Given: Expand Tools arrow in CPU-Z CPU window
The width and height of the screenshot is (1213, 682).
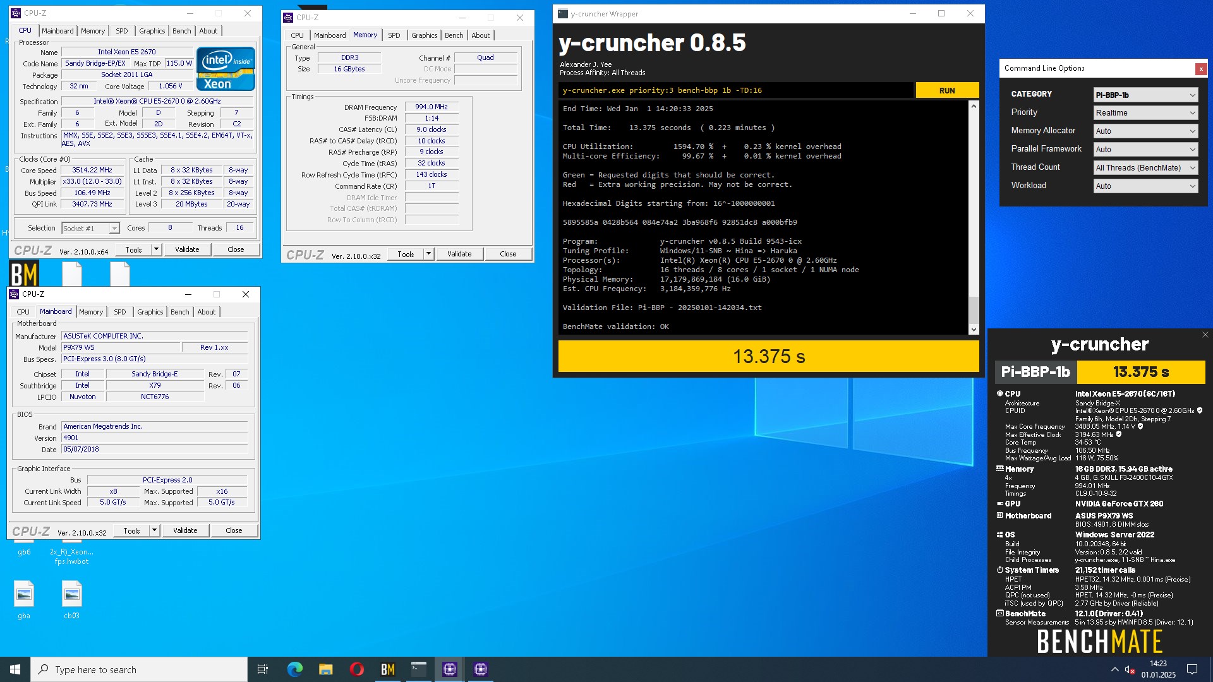Looking at the screenshot, I should click(x=156, y=249).
